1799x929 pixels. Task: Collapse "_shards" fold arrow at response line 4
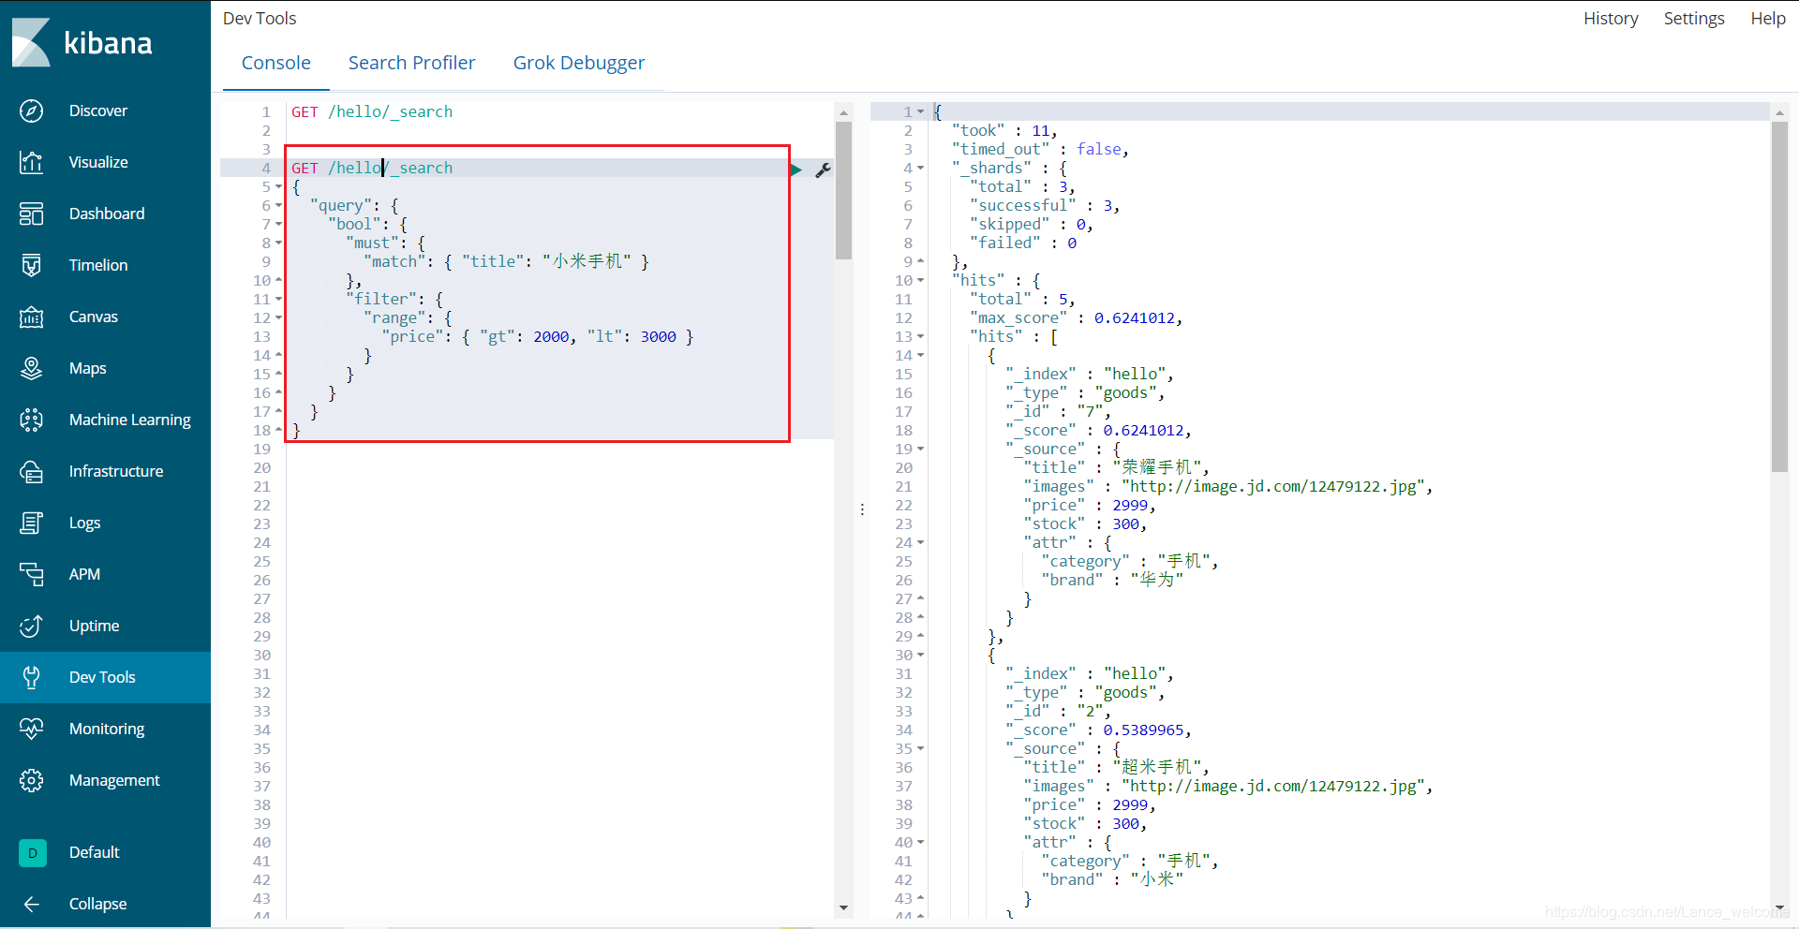pyautogui.click(x=920, y=168)
